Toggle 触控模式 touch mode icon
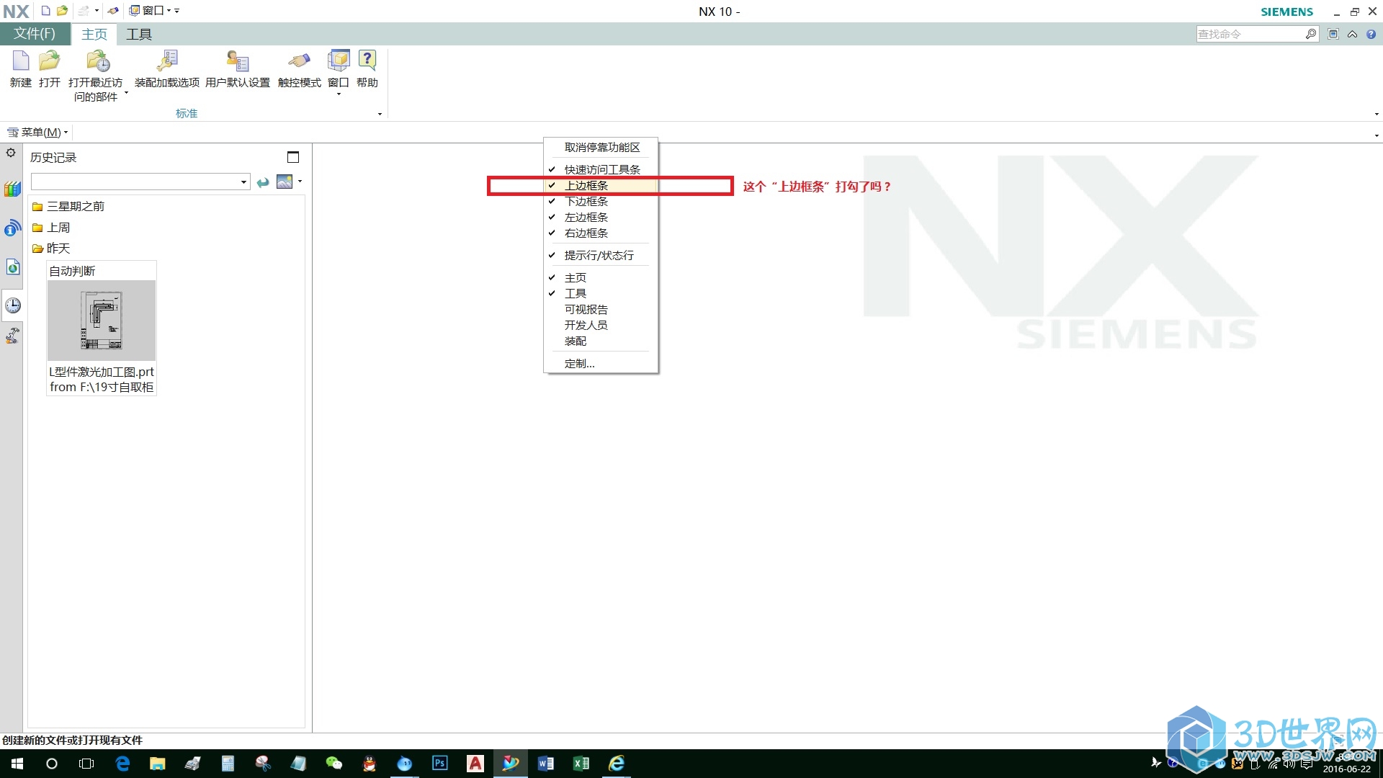 click(299, 61)
